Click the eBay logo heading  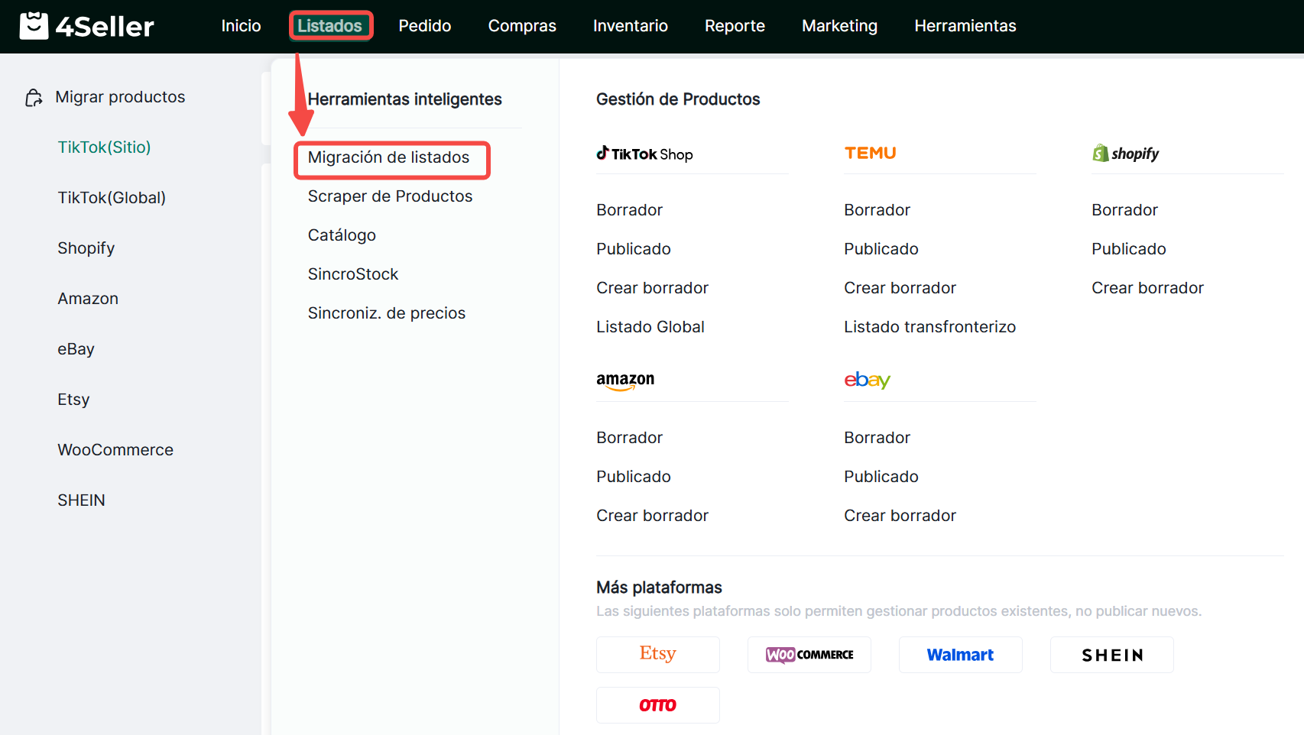pyautogui.click(x=867, y=380)
